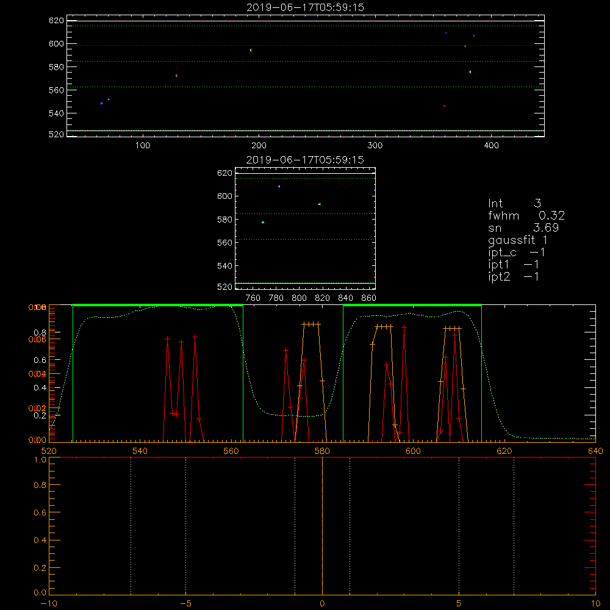Click the '540' x-axis label under the spectrum plot

(x=140, y=451)
